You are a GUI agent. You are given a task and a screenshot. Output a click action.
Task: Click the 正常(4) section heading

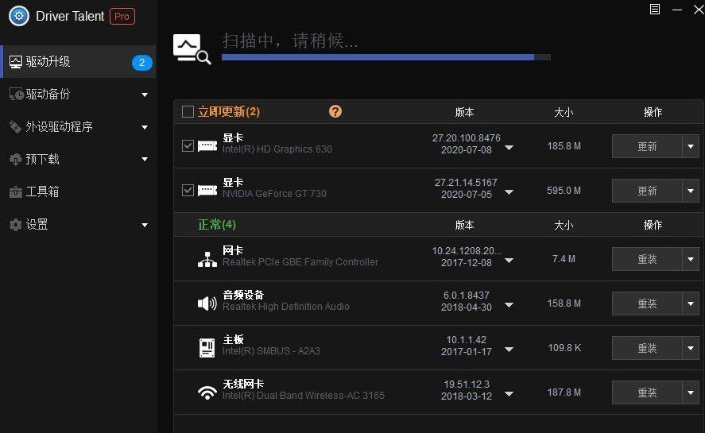pos(217,224)
